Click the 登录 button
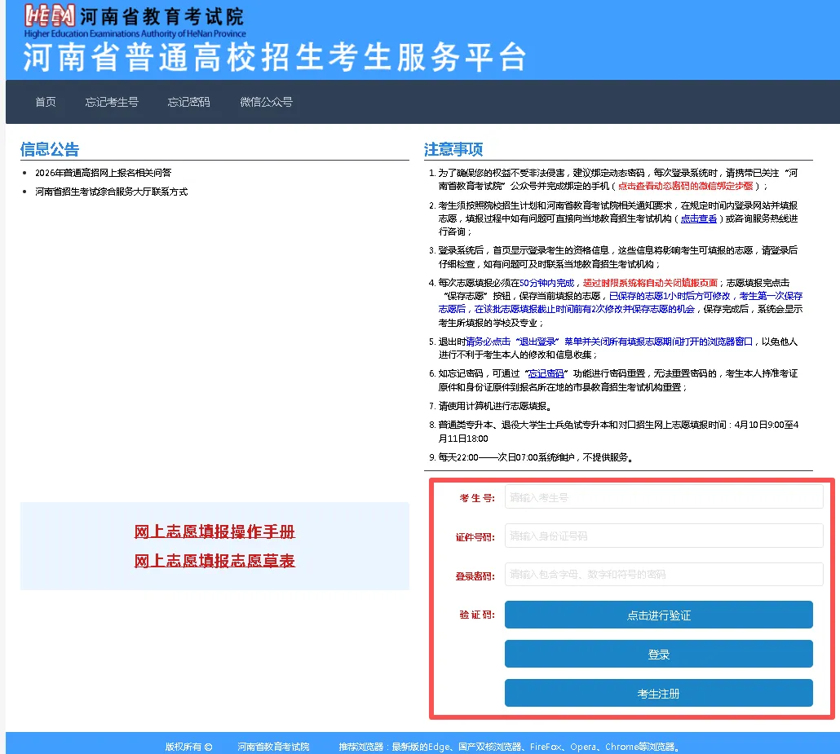Viewport: 840px width, 754px height. 658,654
